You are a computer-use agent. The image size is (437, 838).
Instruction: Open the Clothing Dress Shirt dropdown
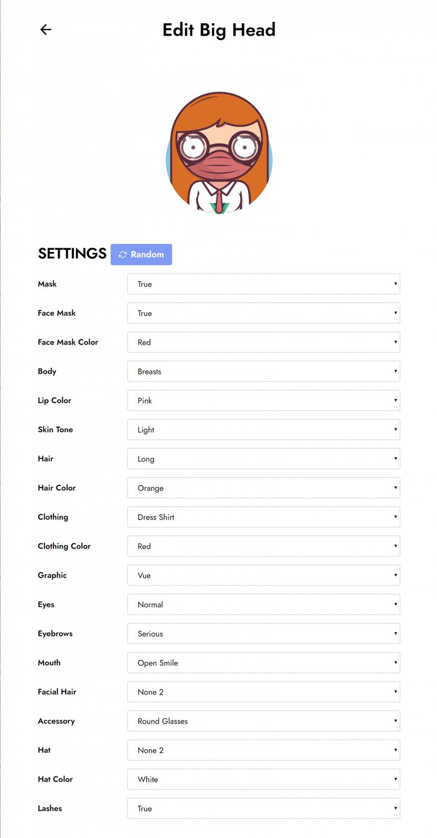264,517
